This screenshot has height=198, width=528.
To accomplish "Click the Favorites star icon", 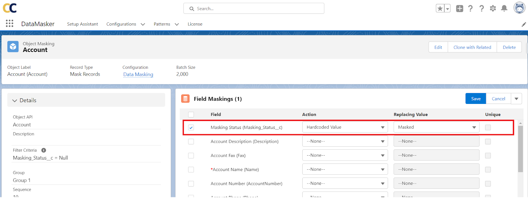I will 440,9.
